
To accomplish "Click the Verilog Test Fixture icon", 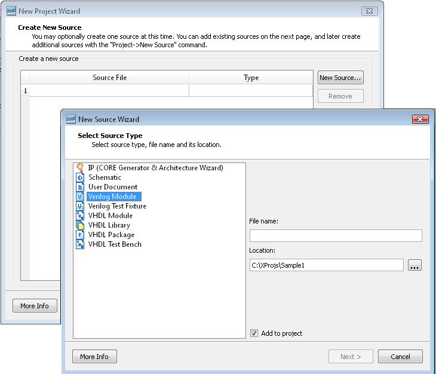I will coord(80,206).
